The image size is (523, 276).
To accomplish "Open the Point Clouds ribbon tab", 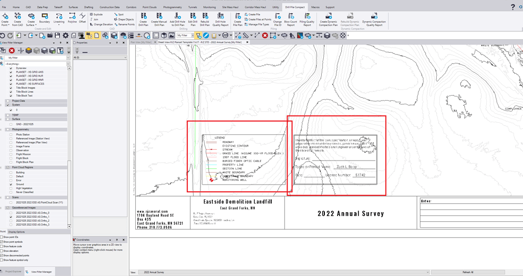I will pos(150,7).
